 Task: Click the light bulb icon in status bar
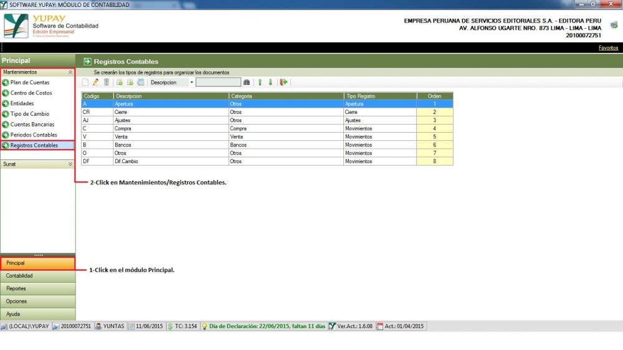[204, 326]
